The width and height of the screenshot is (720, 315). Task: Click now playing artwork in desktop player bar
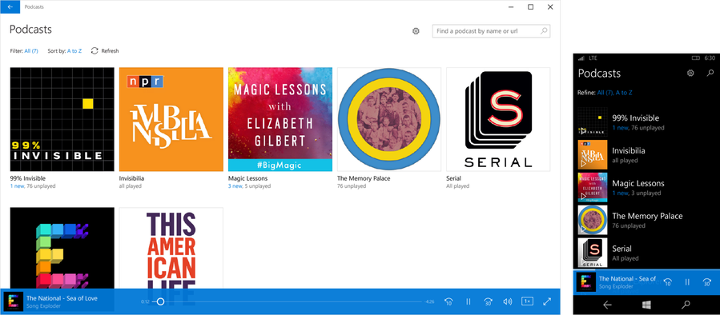point(13,301)
